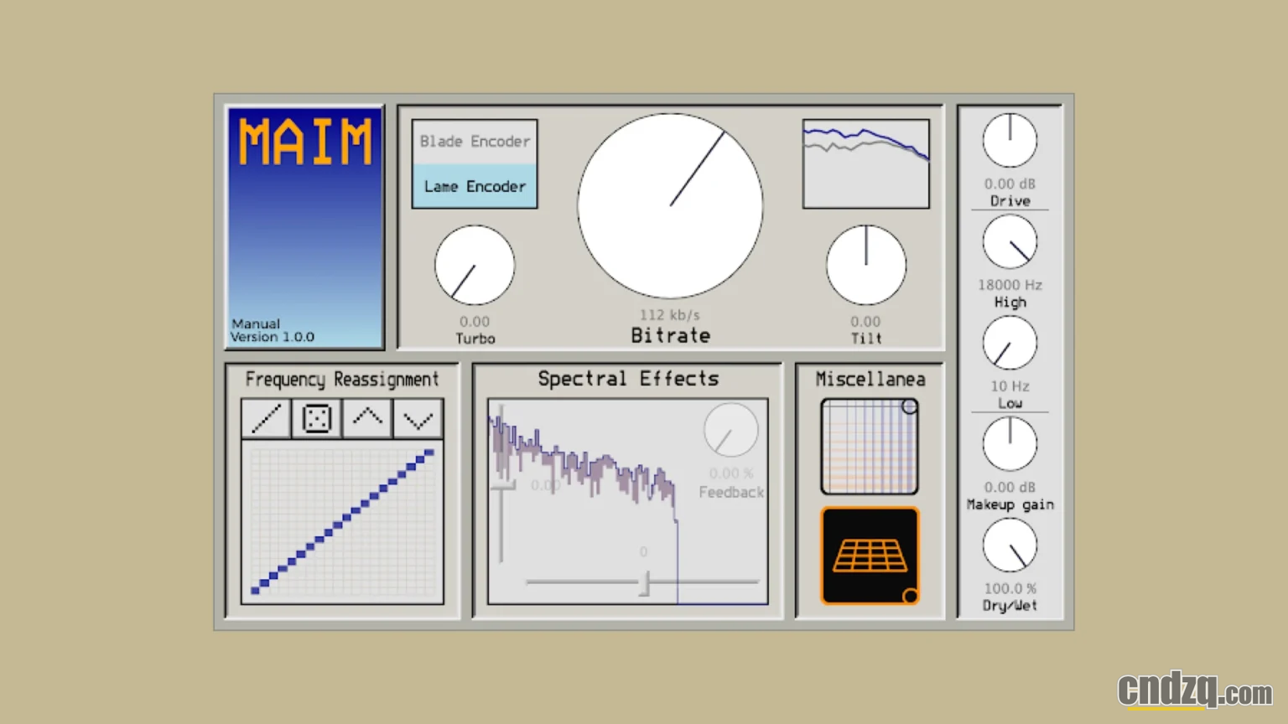Click the Turbo knob

(475, 265)
